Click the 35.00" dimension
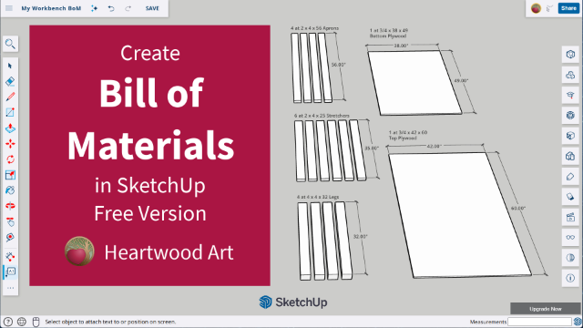The image size is (583, 328). 372,148
